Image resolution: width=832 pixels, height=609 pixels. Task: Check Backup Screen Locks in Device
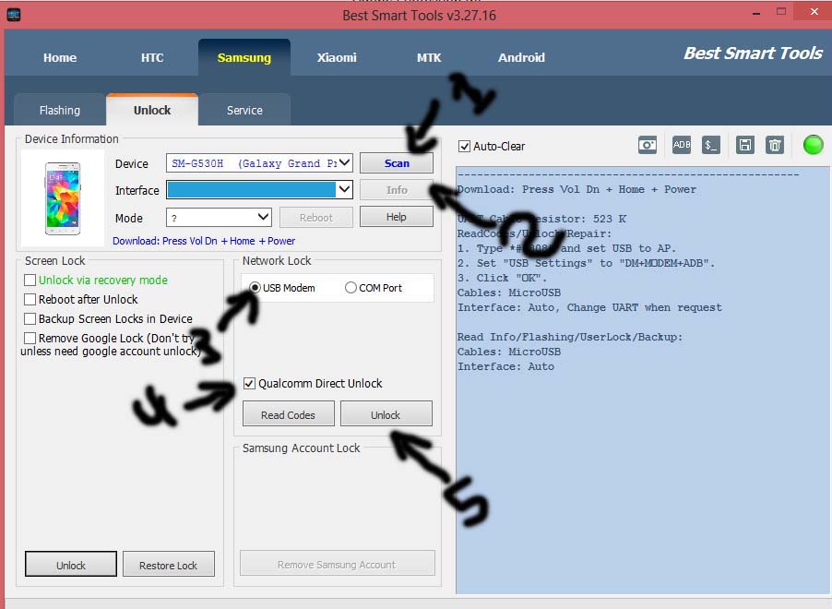(x=30, y=318)
